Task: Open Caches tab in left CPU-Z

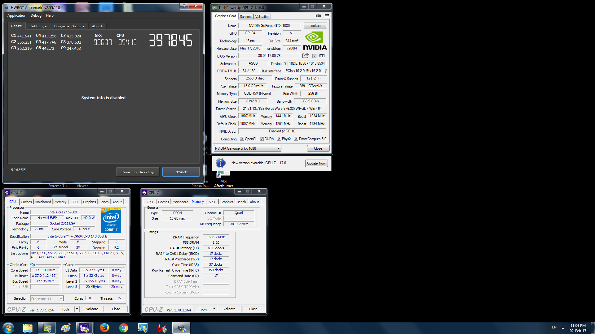Action: 26,202
